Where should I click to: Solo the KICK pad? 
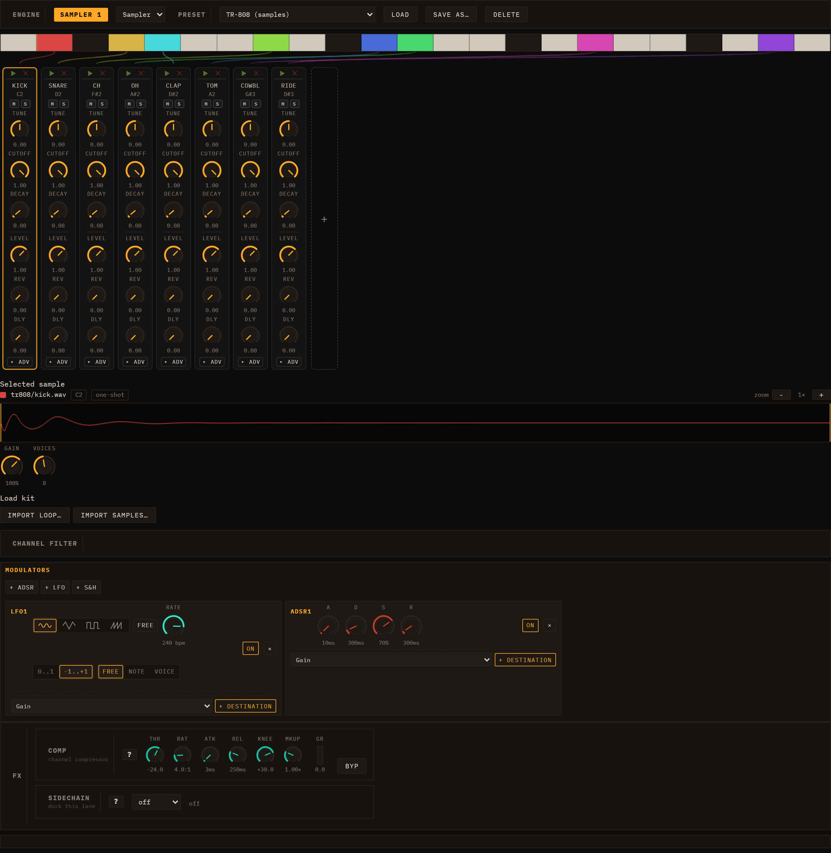click(25, 104)
